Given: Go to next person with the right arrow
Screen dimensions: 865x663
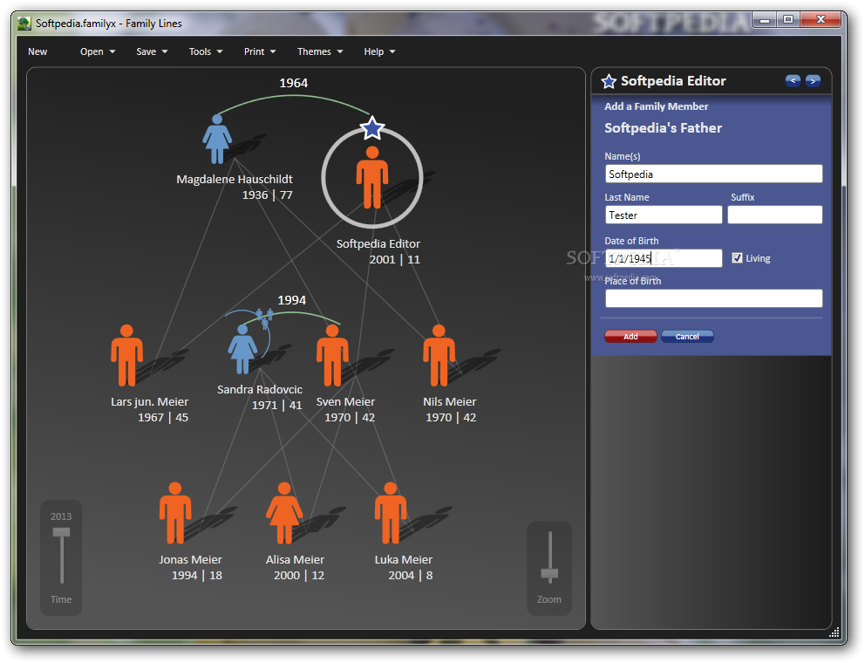Looking at the screenshot, I should coord(813,80).
